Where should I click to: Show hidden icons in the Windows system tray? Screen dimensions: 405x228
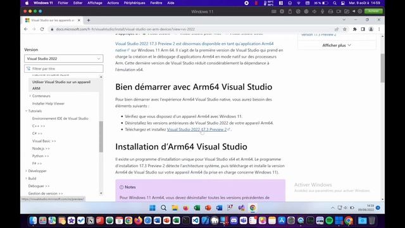tap(333, 208)
